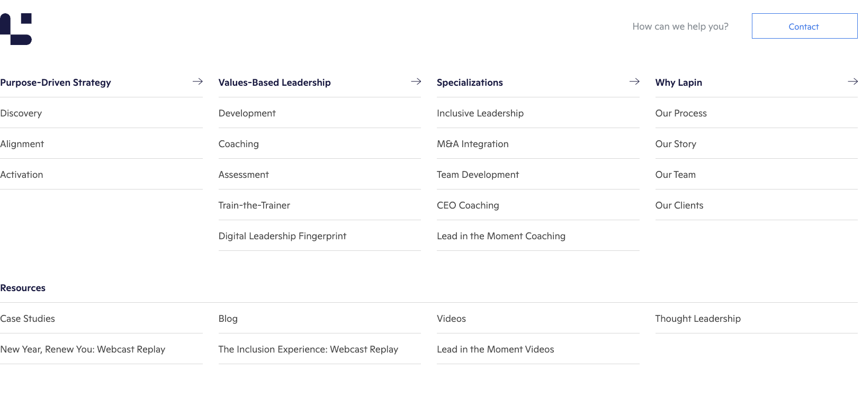Viewport: 862px width, 415px height.
Task: Open the Discovery menu item
Action: pos(21,113)
